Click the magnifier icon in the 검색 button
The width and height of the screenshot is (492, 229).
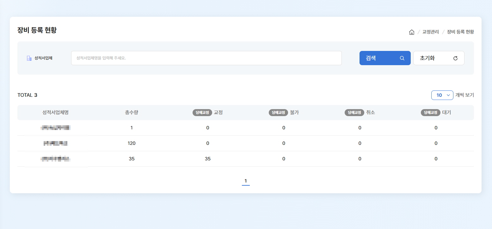pyautogui.click(x=402, y=58)
